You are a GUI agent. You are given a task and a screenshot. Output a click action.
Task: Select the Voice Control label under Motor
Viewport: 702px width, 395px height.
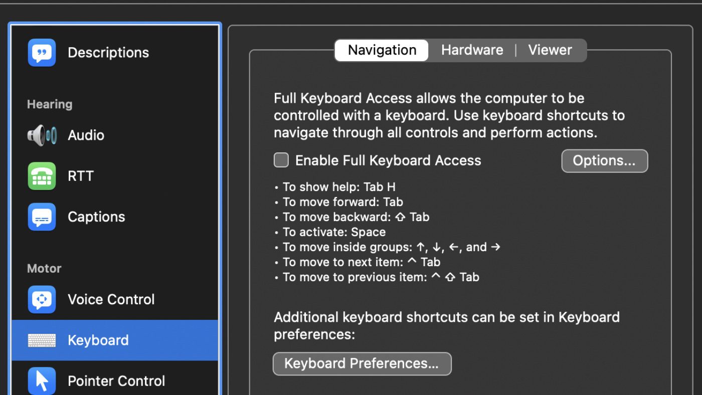pyautogui.click(x=111, y=299)
